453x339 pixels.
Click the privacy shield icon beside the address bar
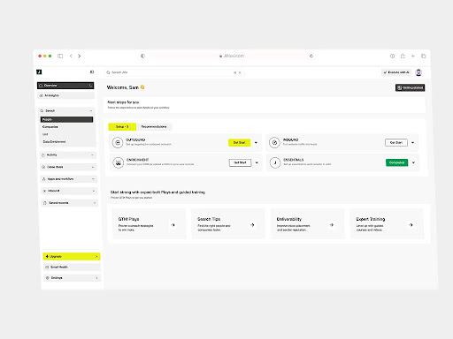142,56
